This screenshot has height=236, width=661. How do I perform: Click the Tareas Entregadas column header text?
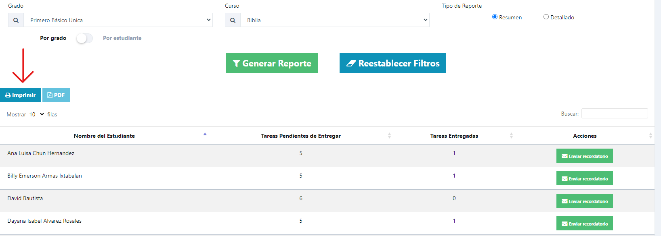coord(454,136)
